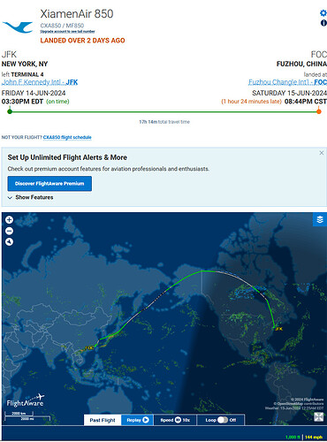This screenshot has height=442, width=327.
Task: Click Discover FlightAware Premium button
Action: tap(49, 184)
